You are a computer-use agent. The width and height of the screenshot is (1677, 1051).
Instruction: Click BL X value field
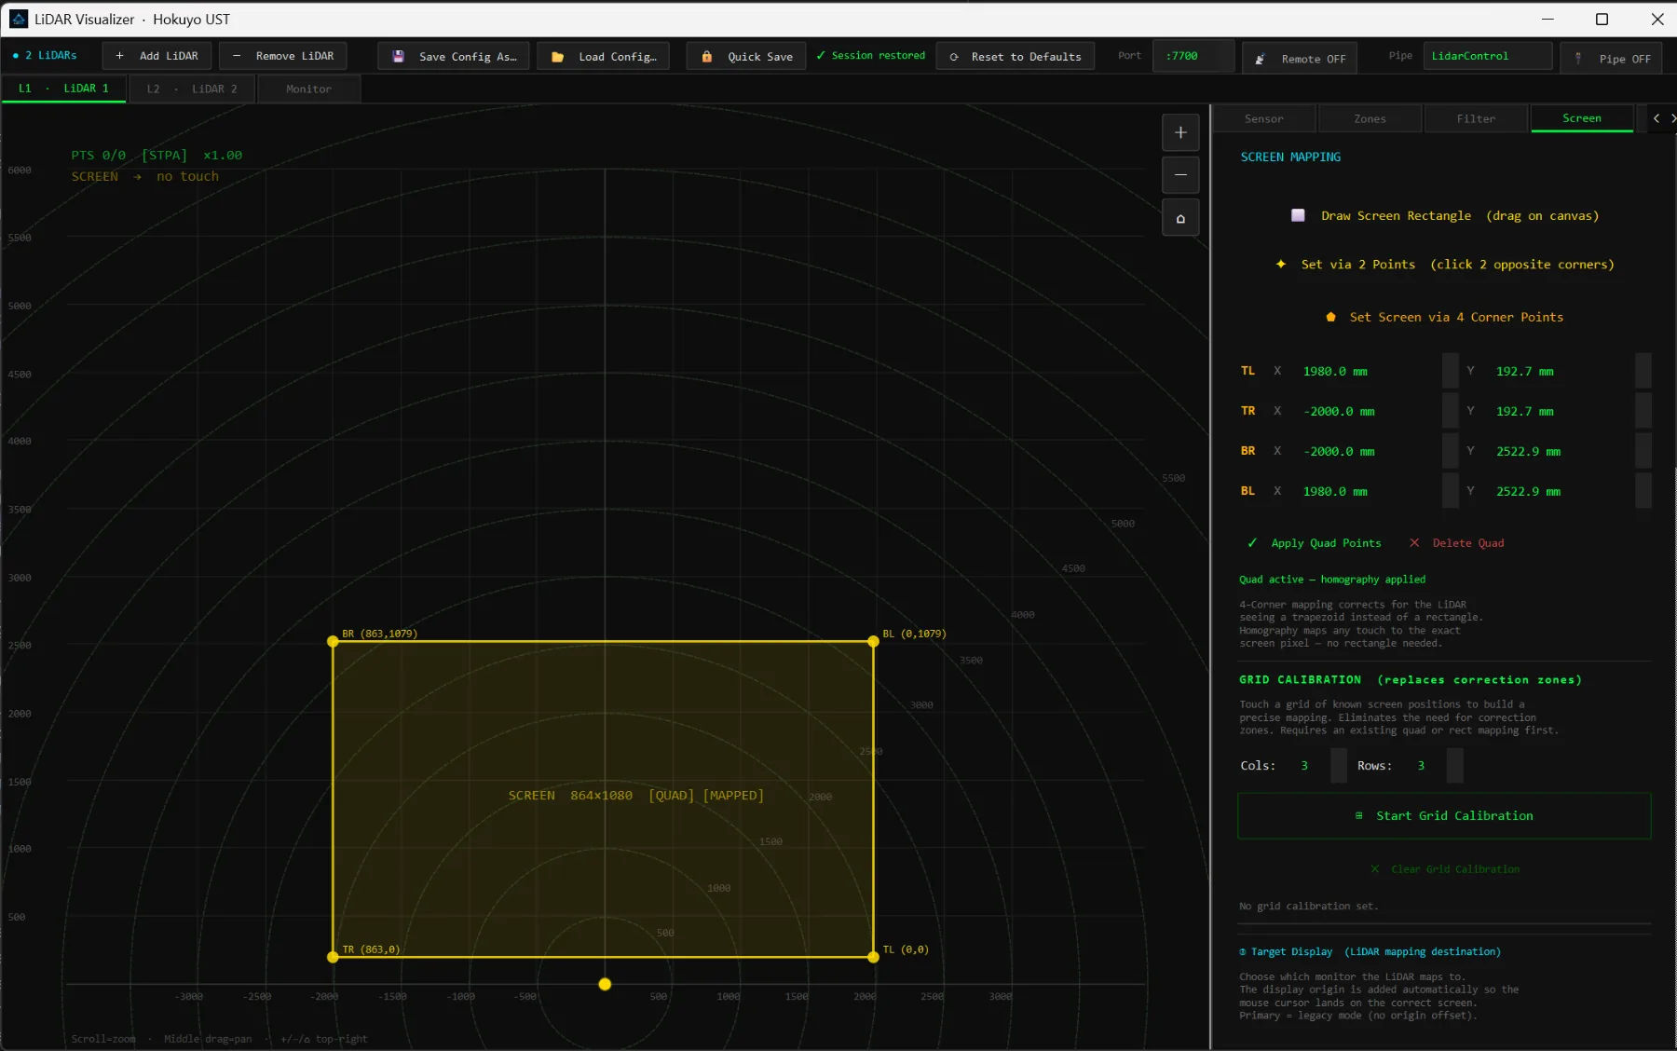[x=1370, y=491]
